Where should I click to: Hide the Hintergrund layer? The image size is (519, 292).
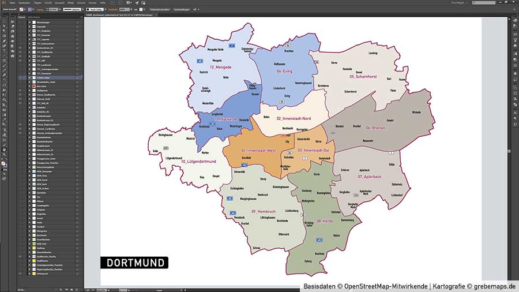(x=20, y=273)
